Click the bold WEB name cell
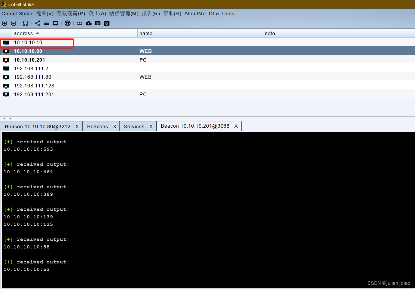The width and height of the screenshot is (415, 289). coord(145,51)
